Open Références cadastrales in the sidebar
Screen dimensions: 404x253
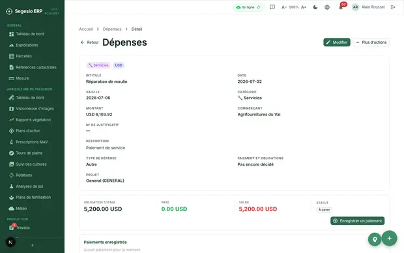click(32, 67)
